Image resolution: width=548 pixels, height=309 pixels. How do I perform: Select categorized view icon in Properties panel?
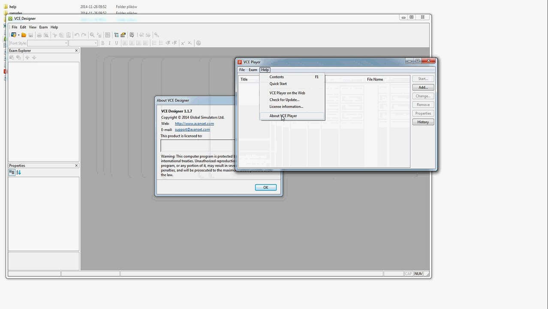12,172
